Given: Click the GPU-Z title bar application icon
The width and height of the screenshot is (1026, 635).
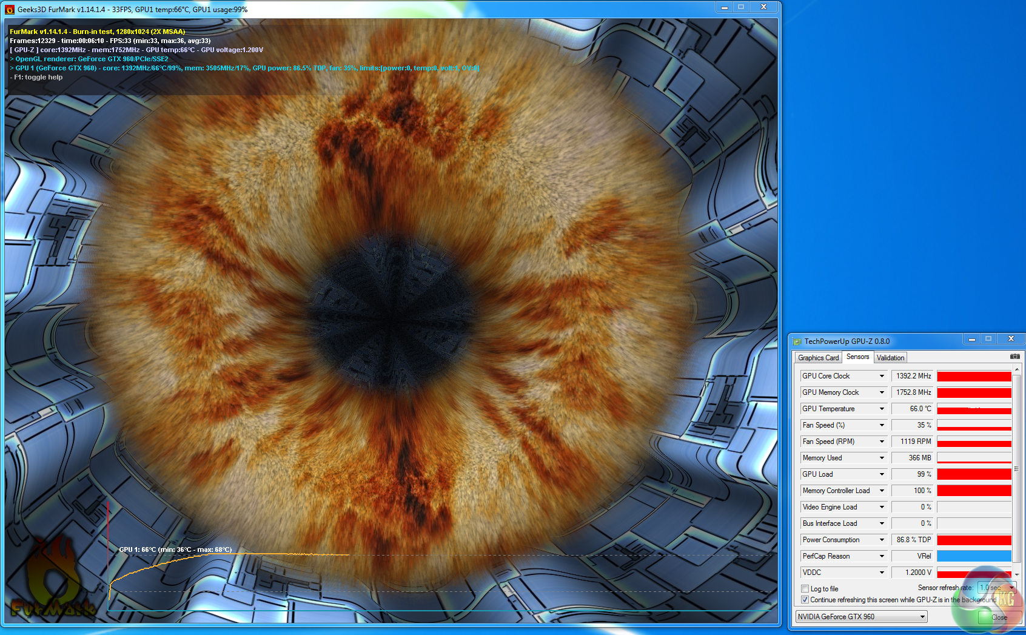Looking at the screenshot, I should tap(797, 341).
